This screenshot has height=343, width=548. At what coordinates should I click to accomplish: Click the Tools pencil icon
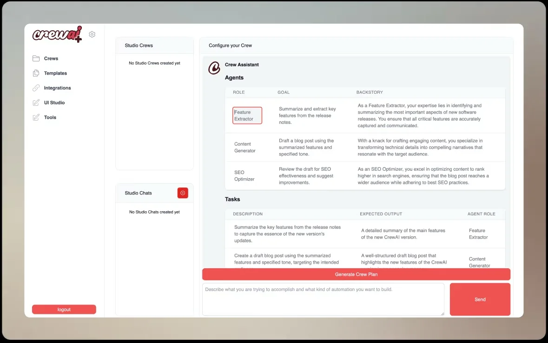tap(36, 117)
